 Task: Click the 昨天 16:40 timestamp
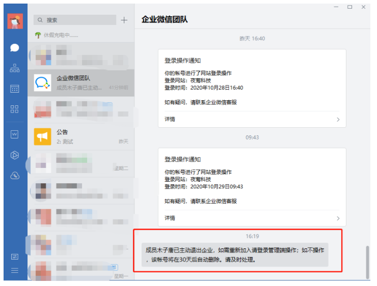click(x=252, y=39)
